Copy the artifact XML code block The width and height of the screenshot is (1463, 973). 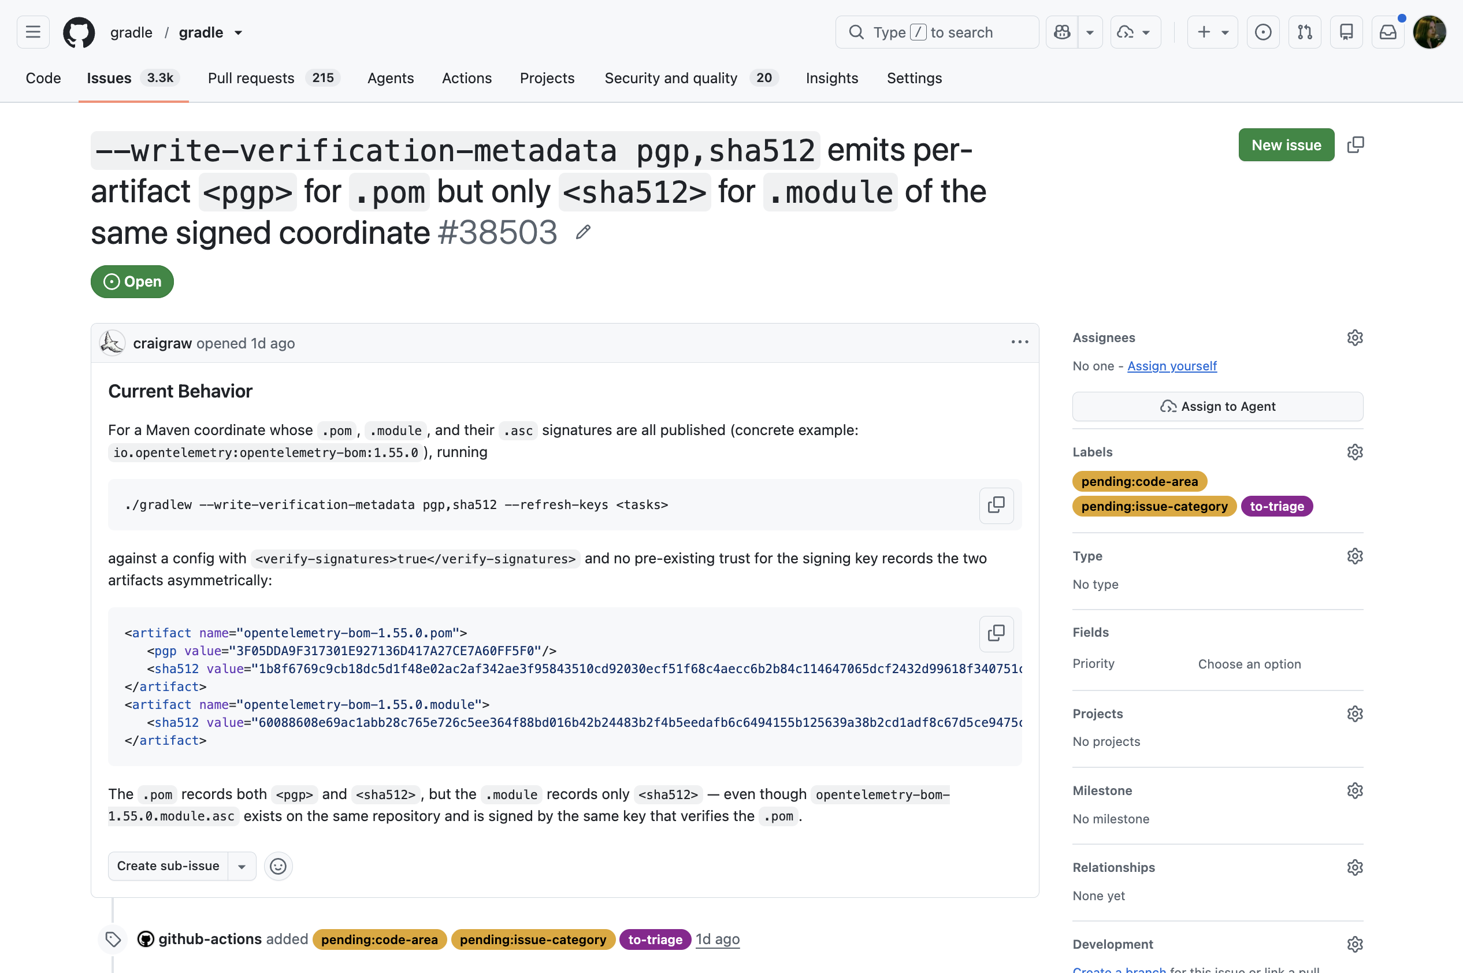pos(996,634)
